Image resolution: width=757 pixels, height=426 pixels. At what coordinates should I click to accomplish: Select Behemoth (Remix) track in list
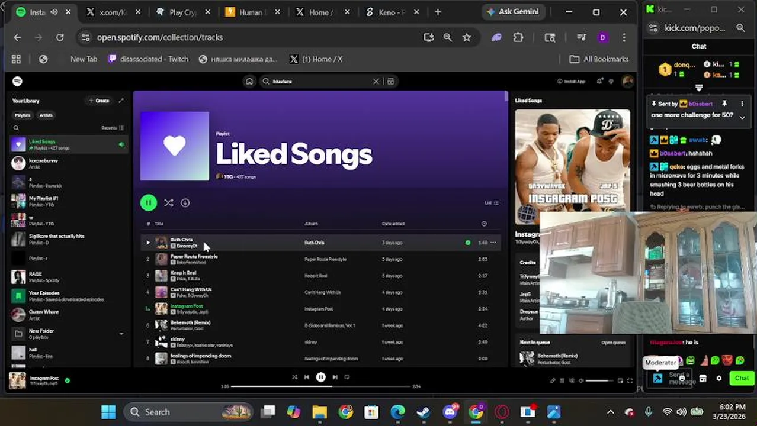click(320, 325)
